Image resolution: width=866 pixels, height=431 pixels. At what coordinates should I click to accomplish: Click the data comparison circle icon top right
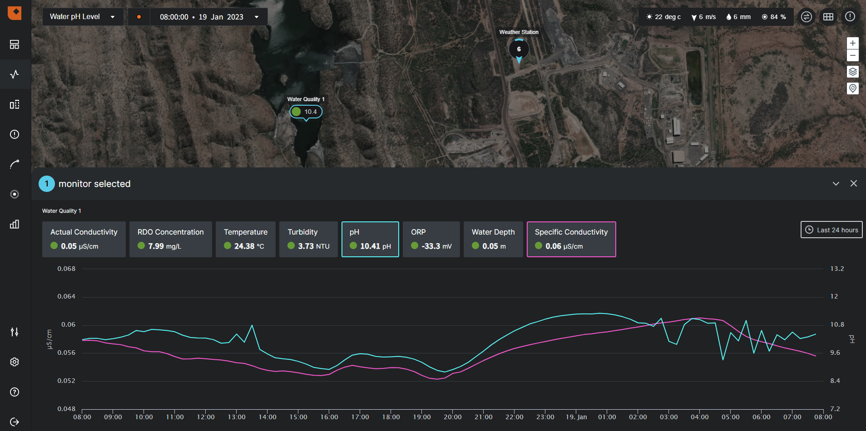click(806, 16)
